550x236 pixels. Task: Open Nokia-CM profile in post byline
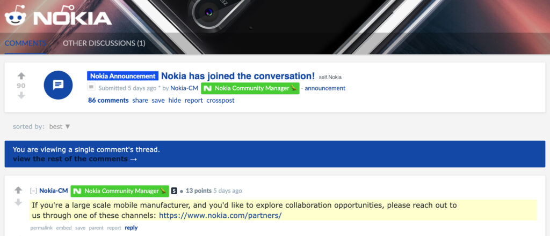point(184,88)
